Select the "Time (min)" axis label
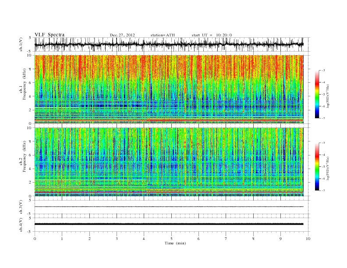This screenshot has height=268, width=347. 175,243
